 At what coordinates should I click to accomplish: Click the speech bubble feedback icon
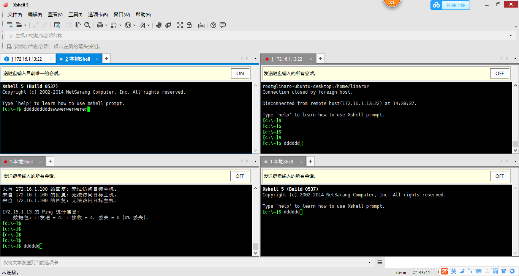point(223,25)
